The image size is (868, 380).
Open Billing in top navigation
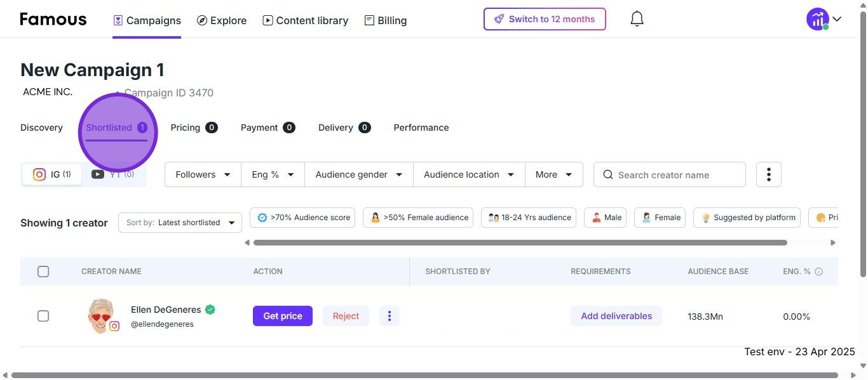click(385, 20)
